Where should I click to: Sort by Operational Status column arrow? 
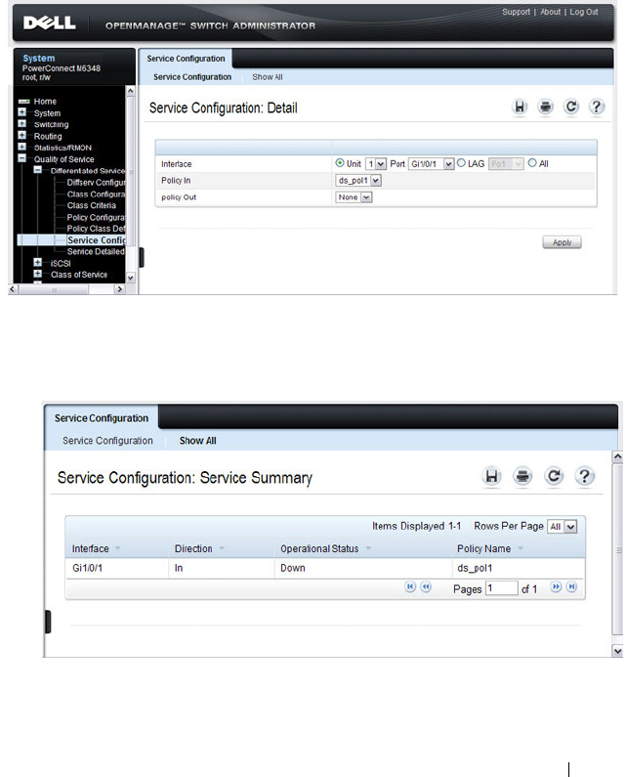368,548
